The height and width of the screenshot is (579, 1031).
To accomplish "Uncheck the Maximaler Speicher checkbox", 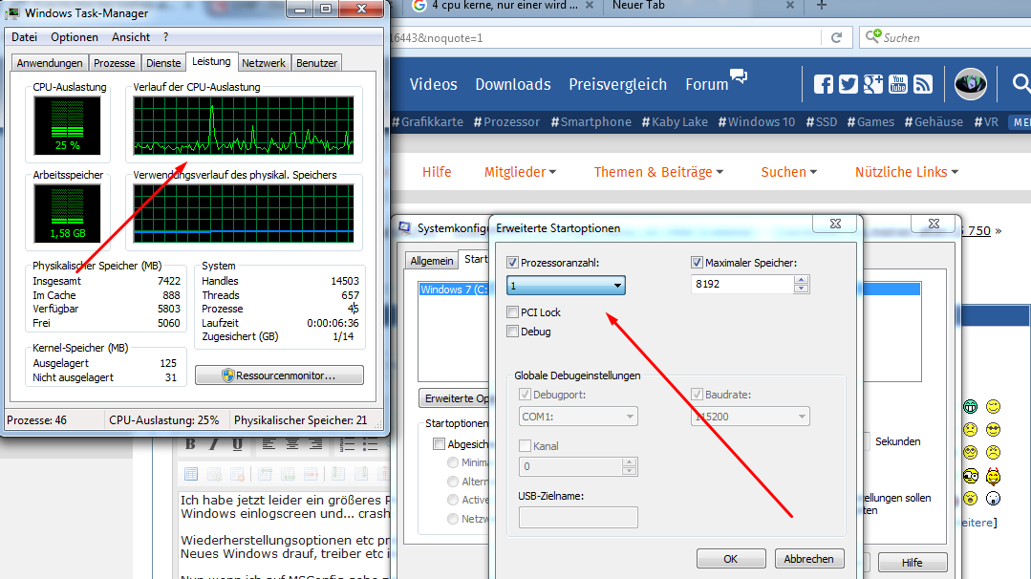I will [x=697, y=262].
